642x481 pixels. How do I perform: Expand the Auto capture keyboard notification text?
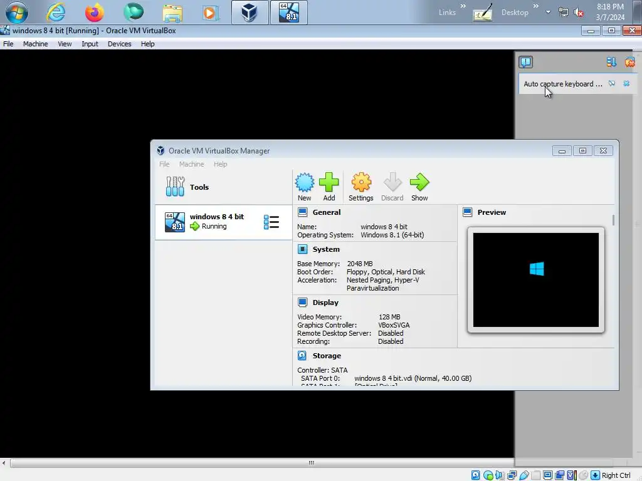point(562,84)
